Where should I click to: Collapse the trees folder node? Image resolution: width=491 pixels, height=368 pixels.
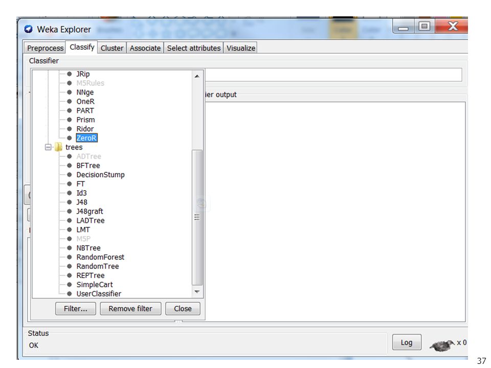[x=48, y=147]
